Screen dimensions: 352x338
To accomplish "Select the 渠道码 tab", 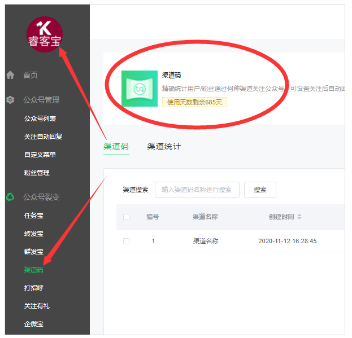I will tap(116, 146).
